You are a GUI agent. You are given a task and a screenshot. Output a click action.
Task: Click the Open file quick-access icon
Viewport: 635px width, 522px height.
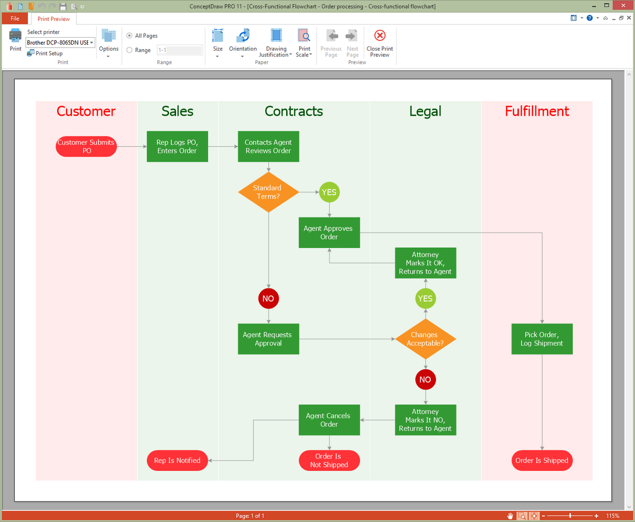(31, 6)
